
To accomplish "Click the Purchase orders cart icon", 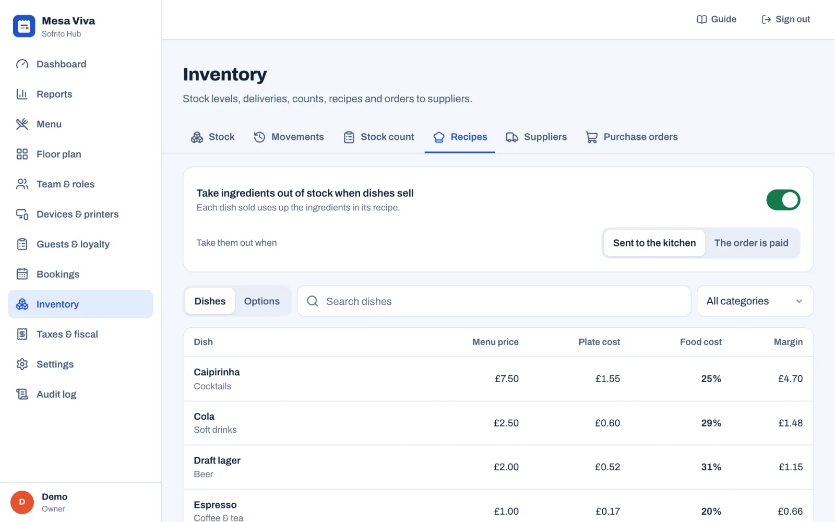I will click(591, 137).
